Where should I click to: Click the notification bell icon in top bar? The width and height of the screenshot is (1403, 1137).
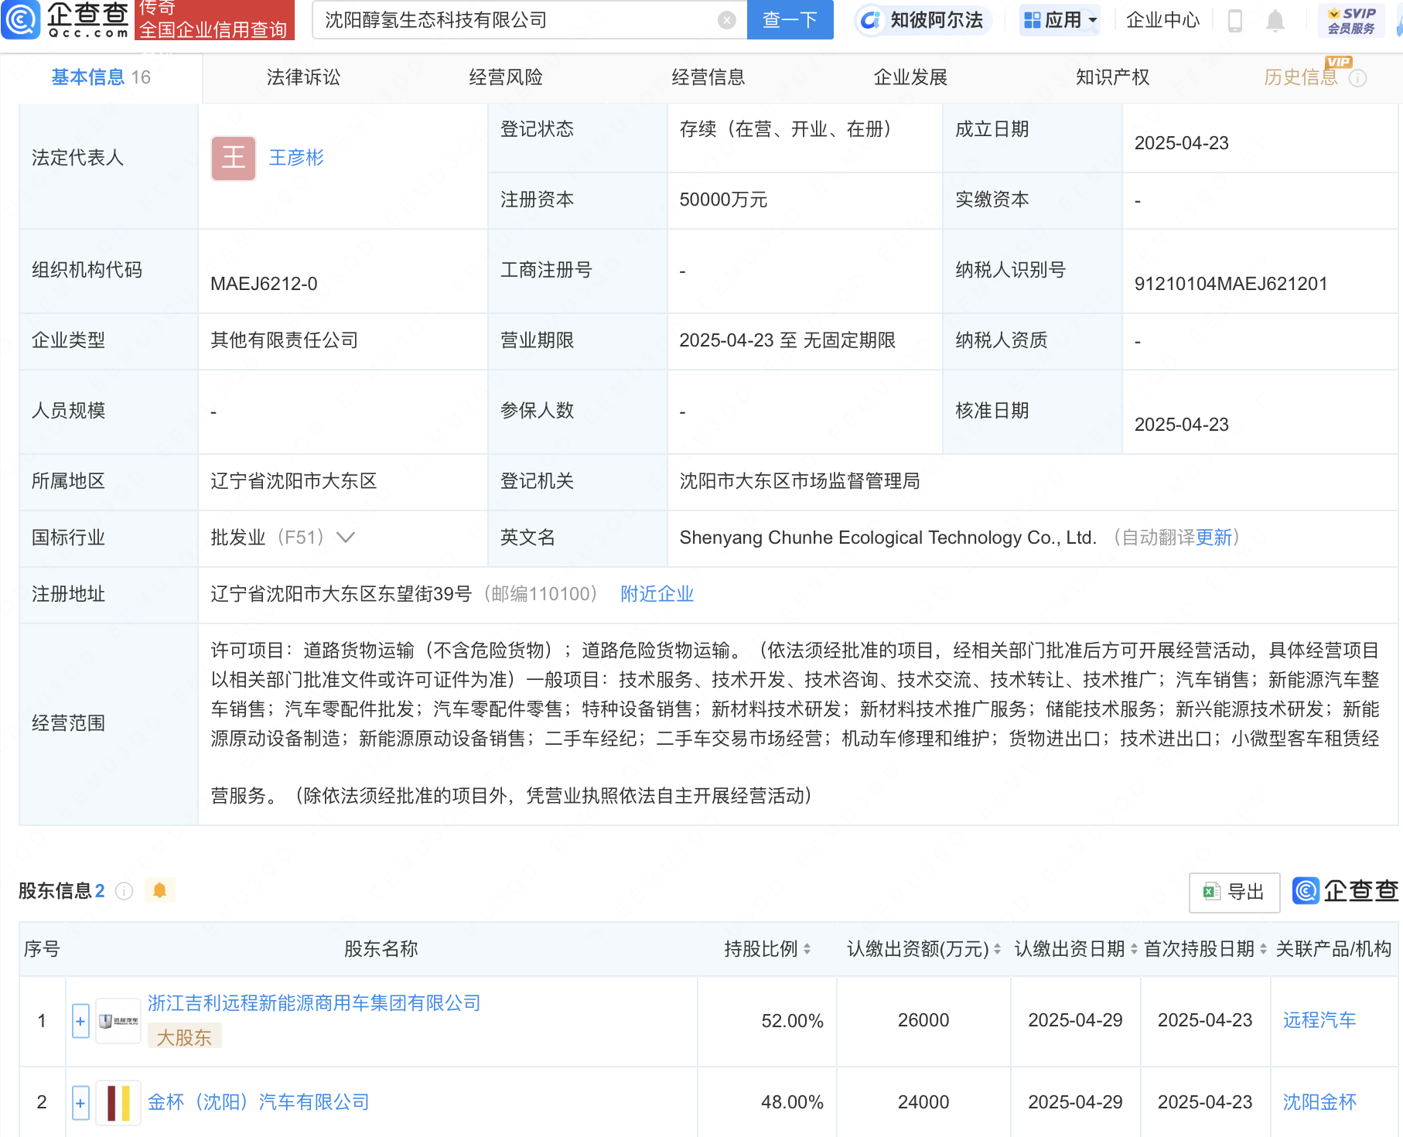coord(1275,21)
